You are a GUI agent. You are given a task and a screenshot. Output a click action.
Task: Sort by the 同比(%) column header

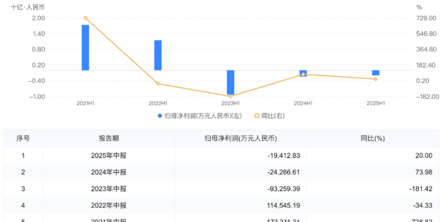click(373, 139)
